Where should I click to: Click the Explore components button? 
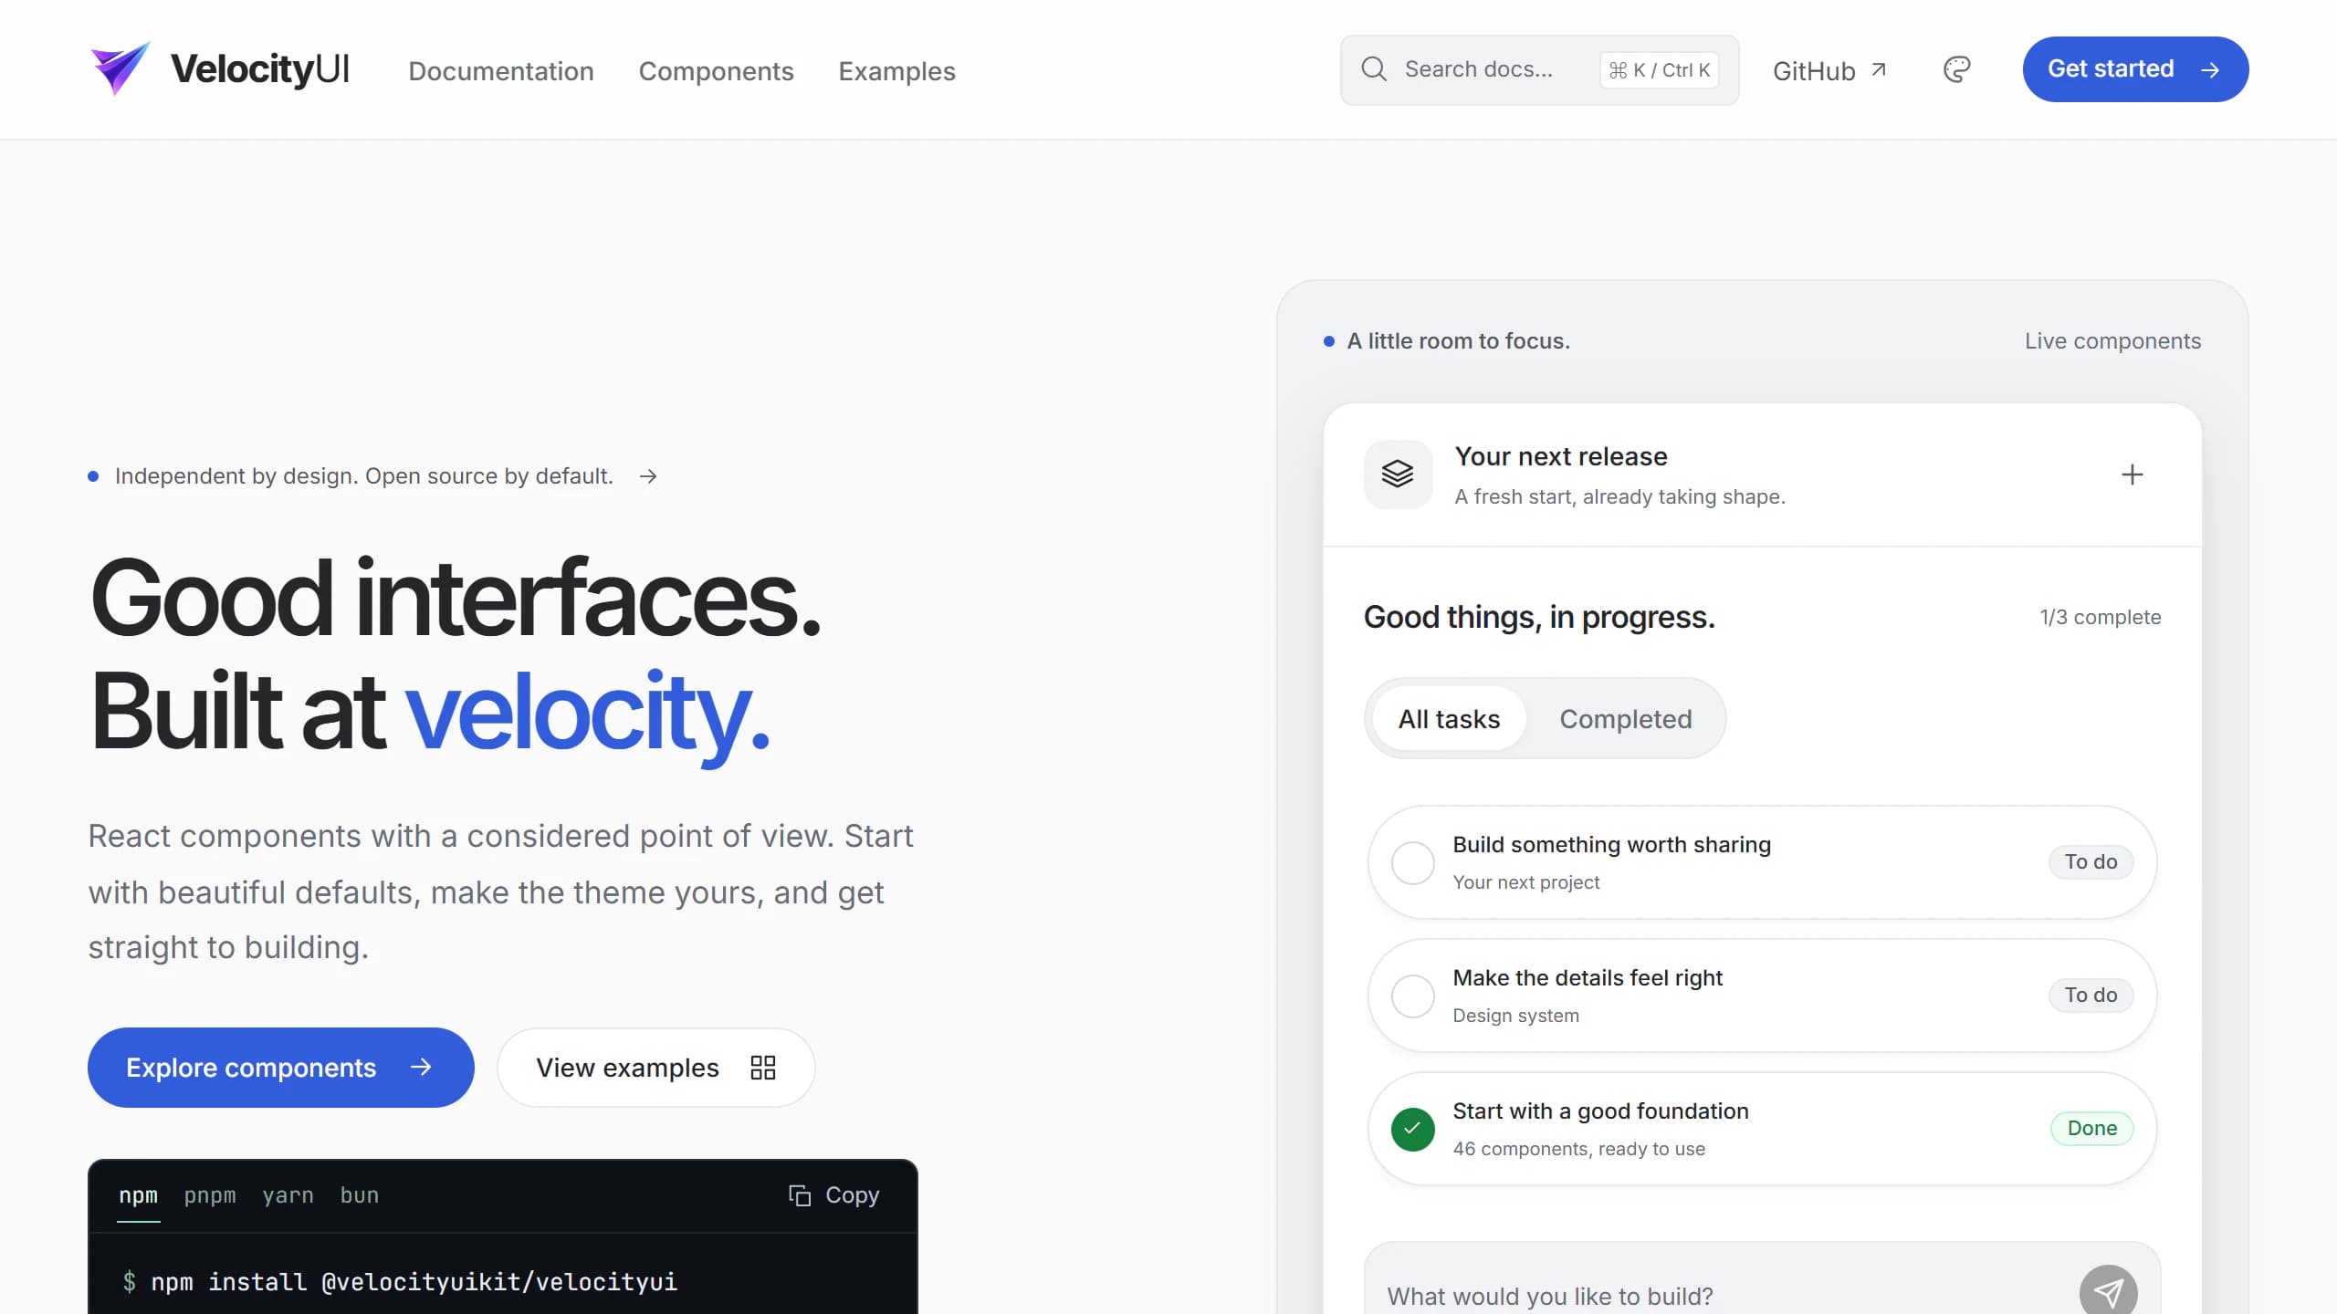(280, 1067)
